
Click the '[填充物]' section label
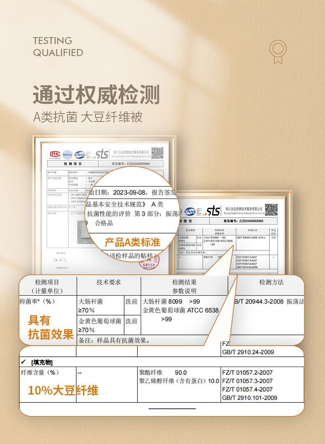coord(42,362)
